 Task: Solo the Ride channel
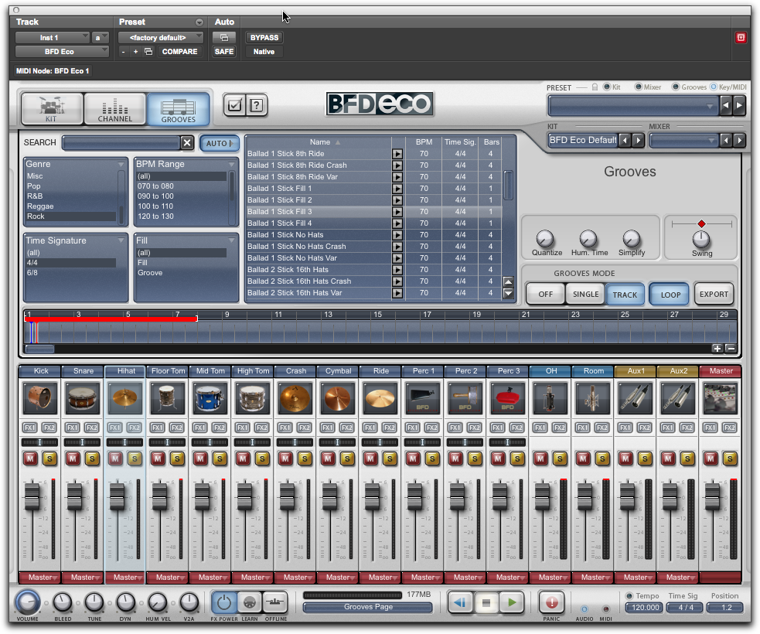pos(390,458)
